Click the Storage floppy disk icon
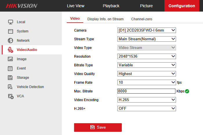 click(10, 78)
